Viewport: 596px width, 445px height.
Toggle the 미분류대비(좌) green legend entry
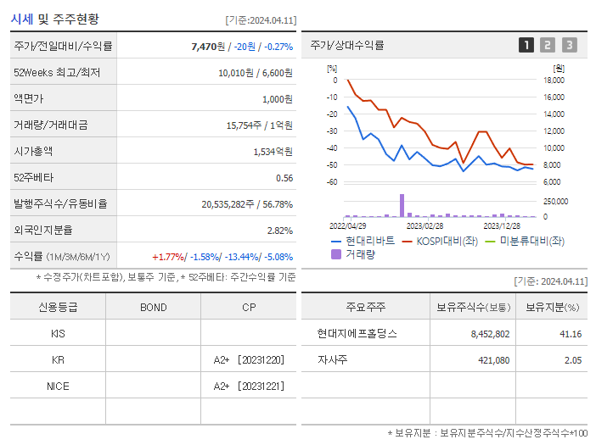click(x=525, y=241)
